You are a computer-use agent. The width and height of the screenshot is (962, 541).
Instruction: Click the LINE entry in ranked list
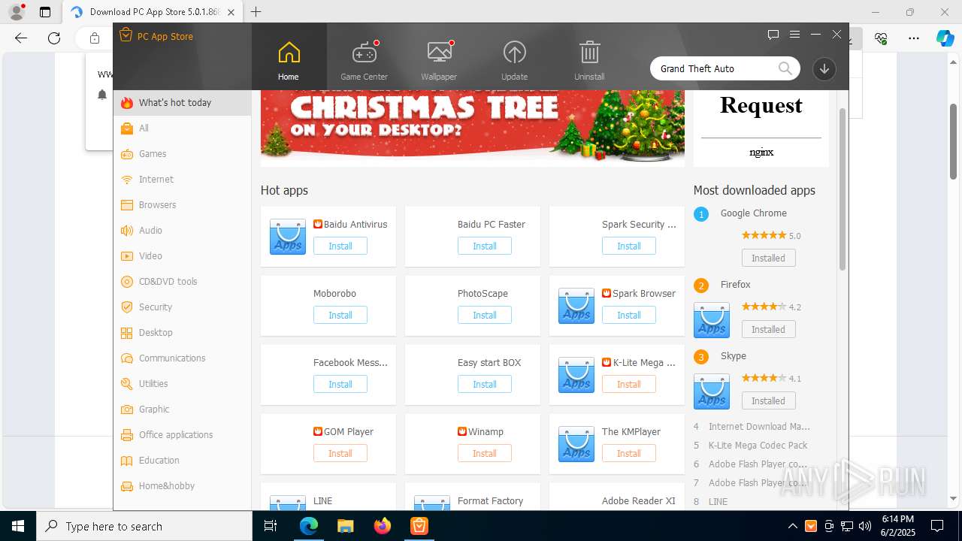click(718, 502)
